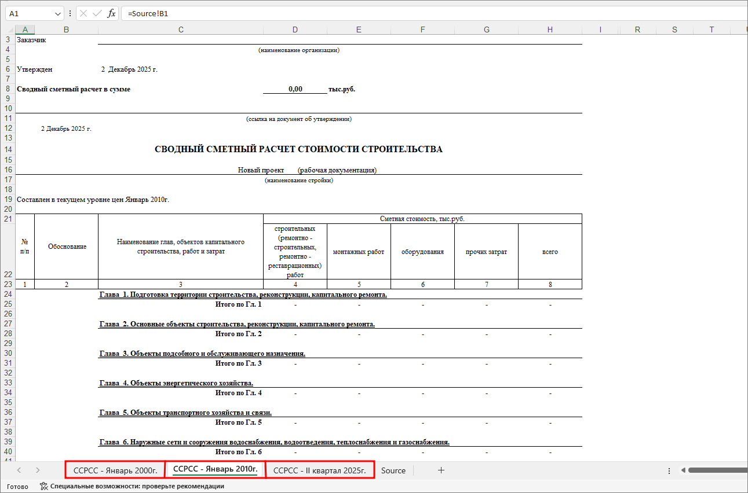Click the Enter checkmark icon in formula bar
The width and height of the screenshot is (748, 493).
pos(97,13)
